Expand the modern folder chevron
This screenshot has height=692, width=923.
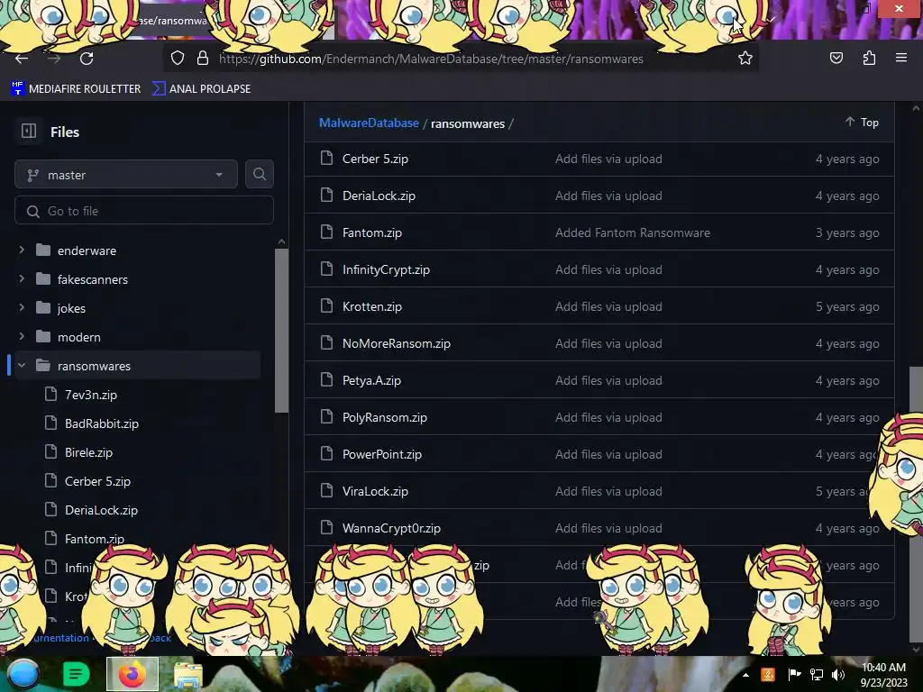(22, 336)
